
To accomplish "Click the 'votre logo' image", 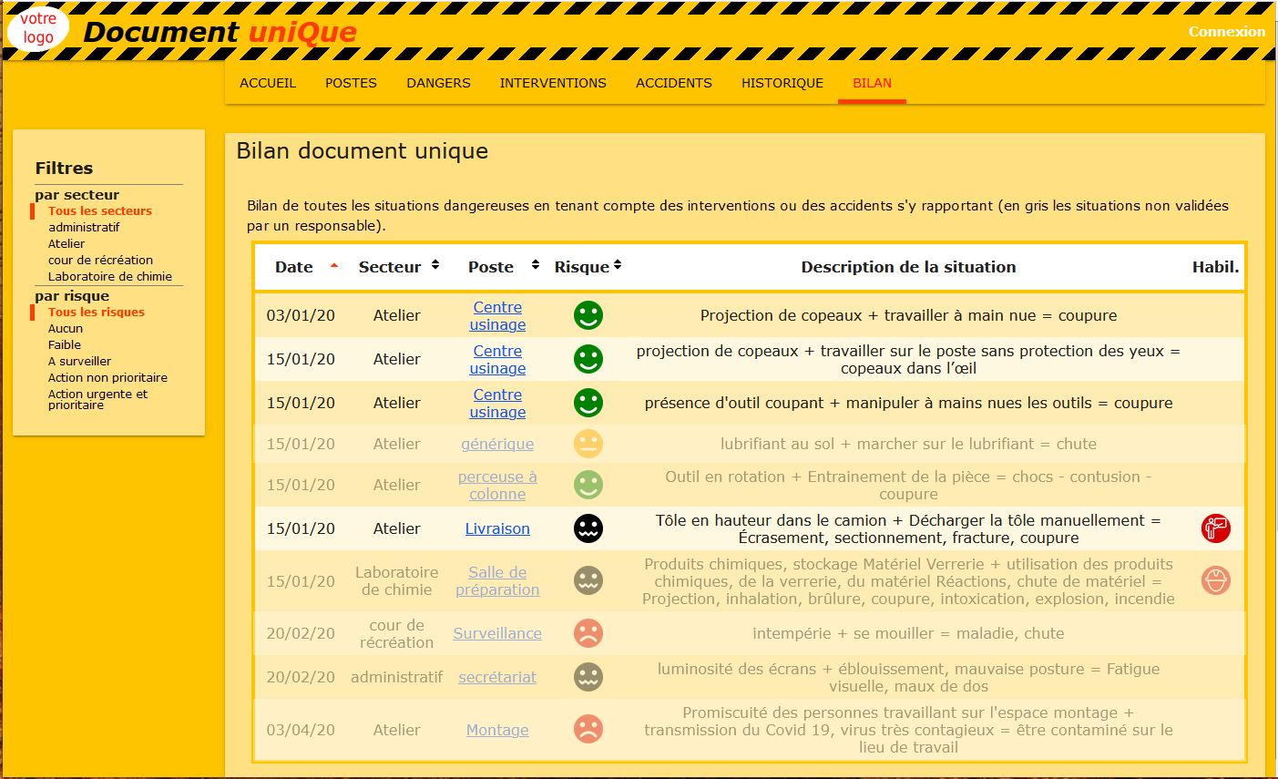I will (38, 28).
